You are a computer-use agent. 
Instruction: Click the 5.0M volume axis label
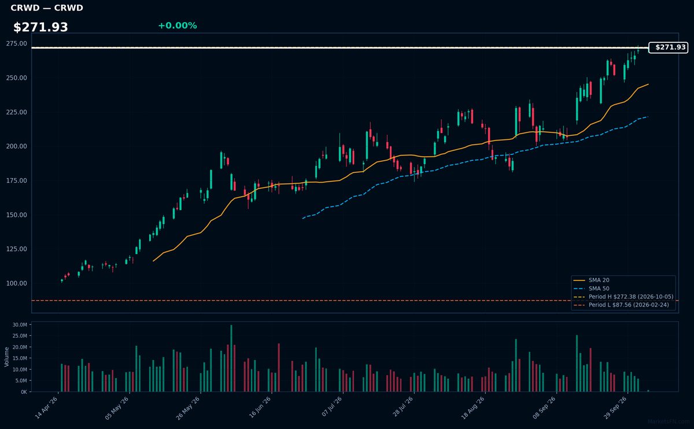[21, 380]
